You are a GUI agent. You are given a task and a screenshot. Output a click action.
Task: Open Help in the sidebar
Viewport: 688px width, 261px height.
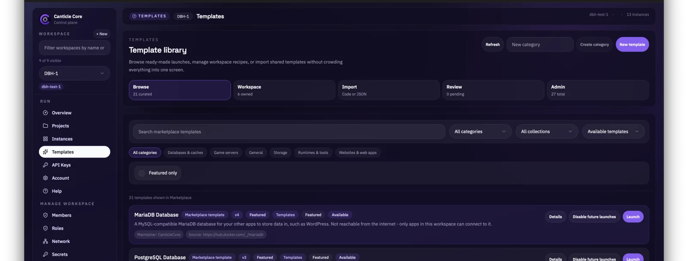point(74,191)
